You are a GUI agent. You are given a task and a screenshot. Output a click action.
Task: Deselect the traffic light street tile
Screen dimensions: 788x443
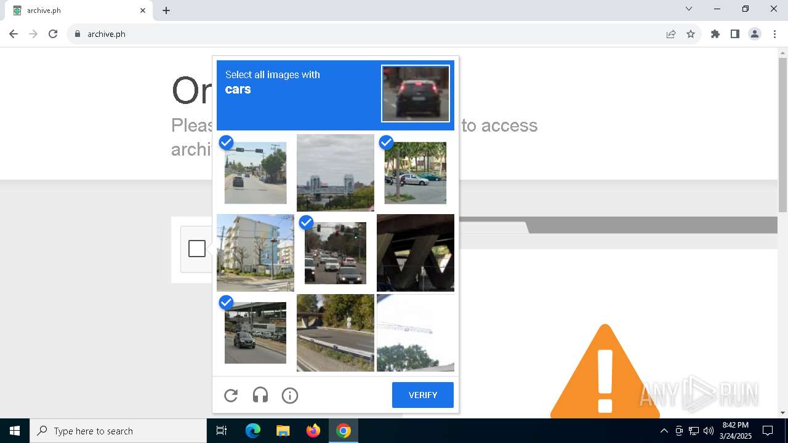pos(255,173)
